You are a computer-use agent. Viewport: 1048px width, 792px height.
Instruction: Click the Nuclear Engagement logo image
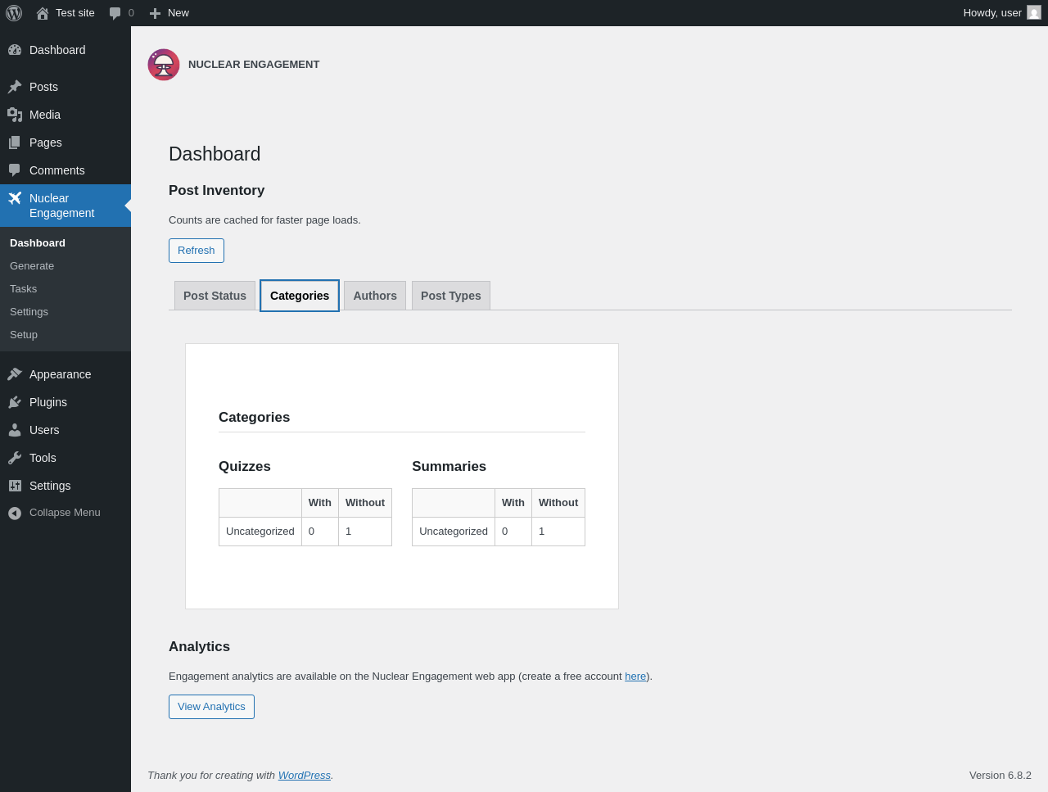point(164,65)
